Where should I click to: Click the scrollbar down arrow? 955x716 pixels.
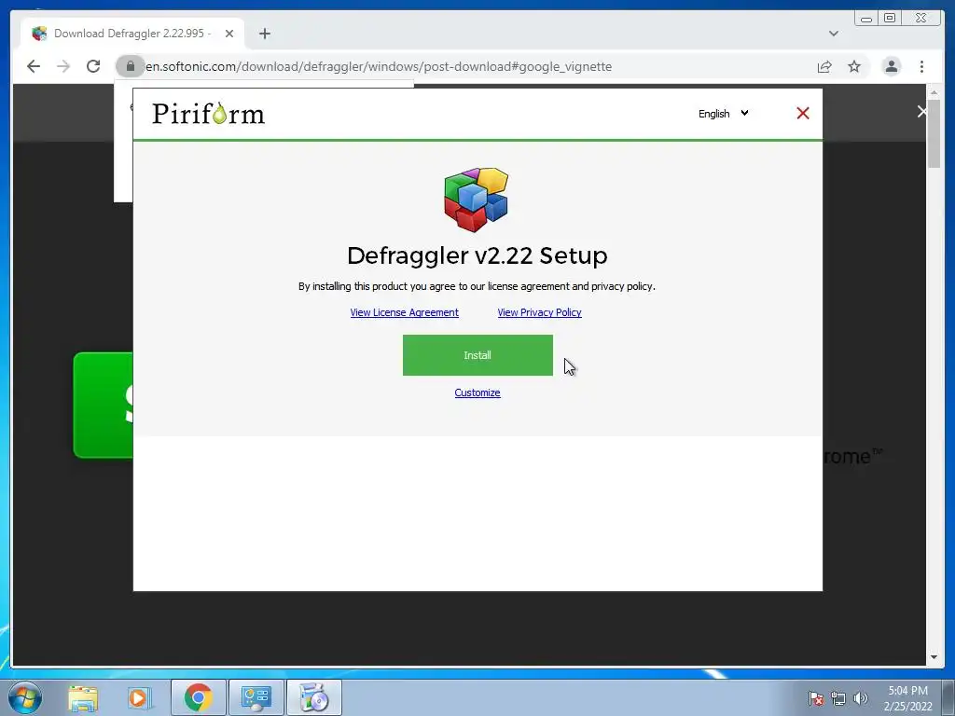coord(934,657)
